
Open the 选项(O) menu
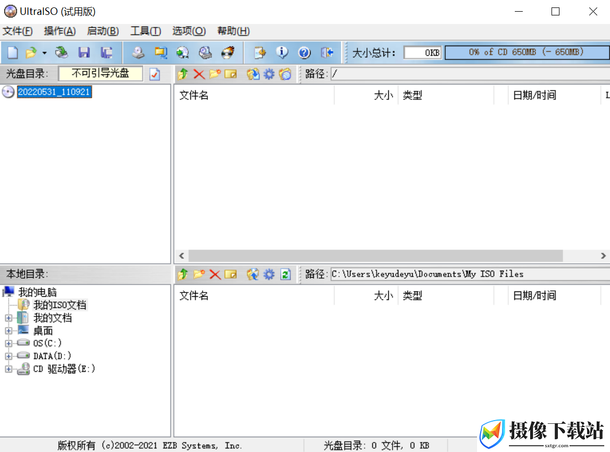[189, 31]
